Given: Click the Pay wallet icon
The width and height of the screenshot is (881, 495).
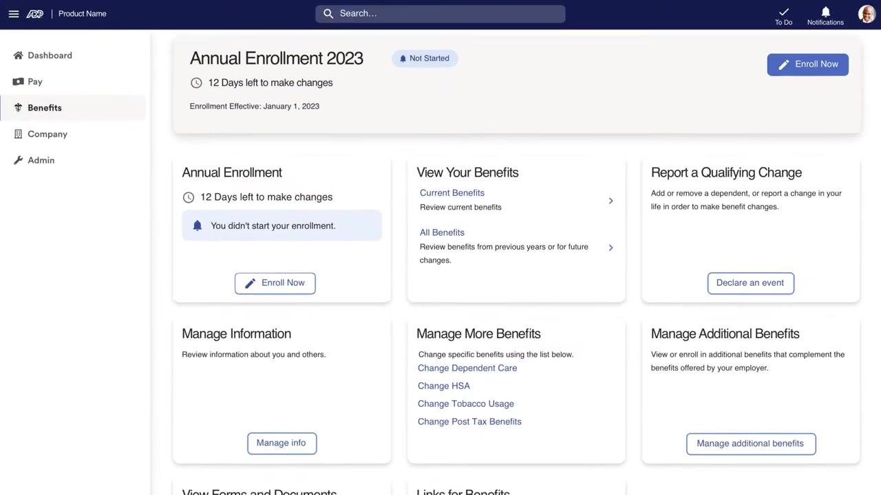Looking at the screenshot, I should click(x=18, y=82).
